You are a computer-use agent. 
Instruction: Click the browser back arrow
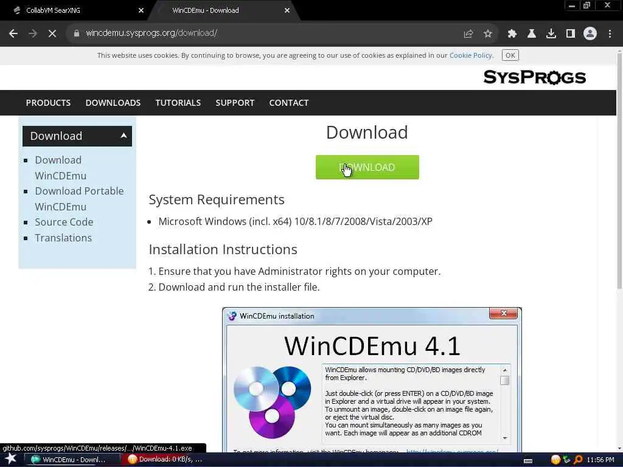click(13, 33)
